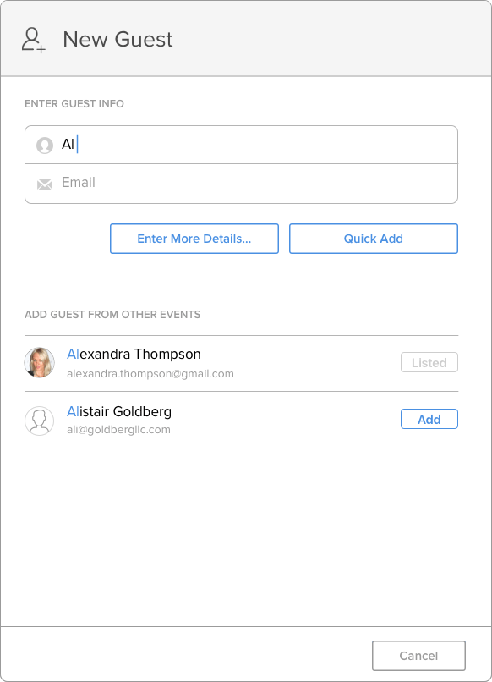Select Alexandra Thompson's profile photo
This screenshot has width=492, height=682.
pos(39,363)
